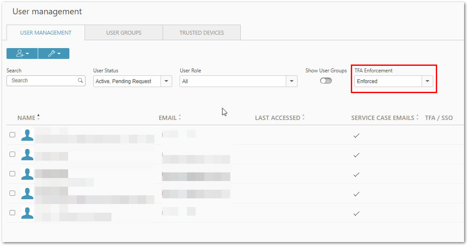Sort by NAME using its sort arrows
This screenshot has height=246, width=468.
pyautogui.click(x=39, y=117)
